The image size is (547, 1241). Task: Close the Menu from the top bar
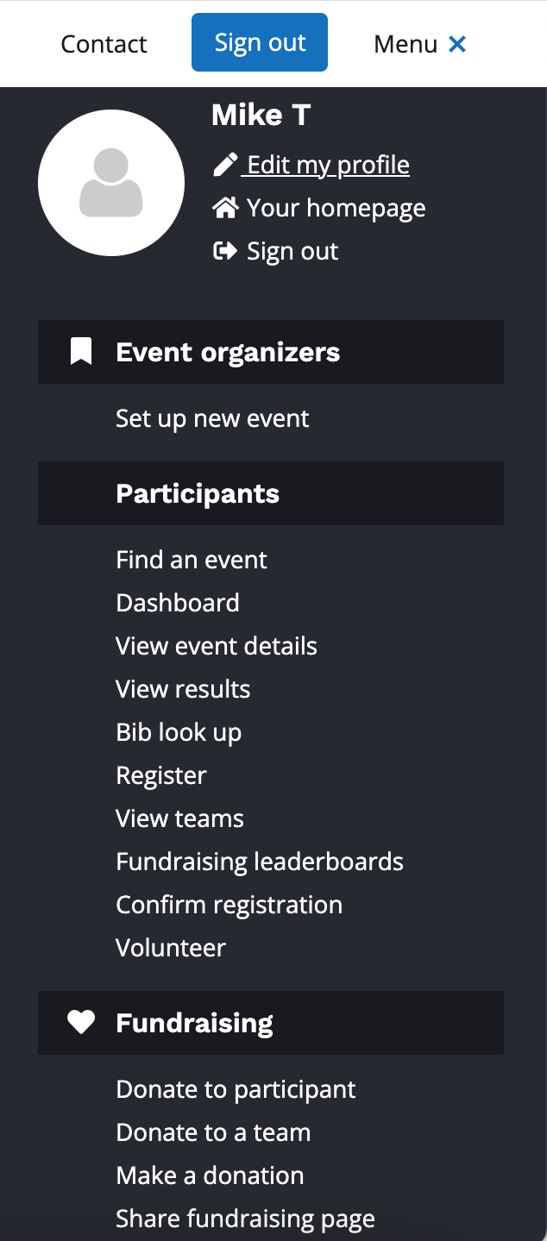pyautogui.click(x=419, y=44)
